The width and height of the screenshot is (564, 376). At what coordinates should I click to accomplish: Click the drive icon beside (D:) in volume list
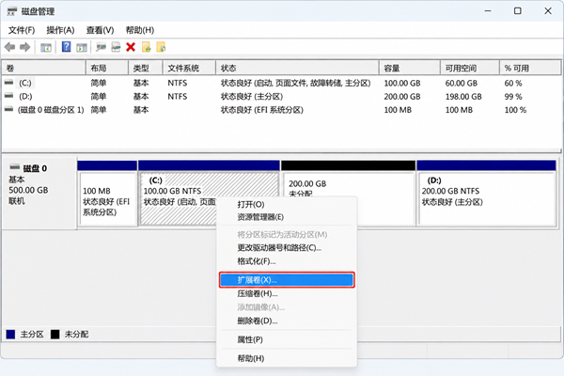coord(8,96)
